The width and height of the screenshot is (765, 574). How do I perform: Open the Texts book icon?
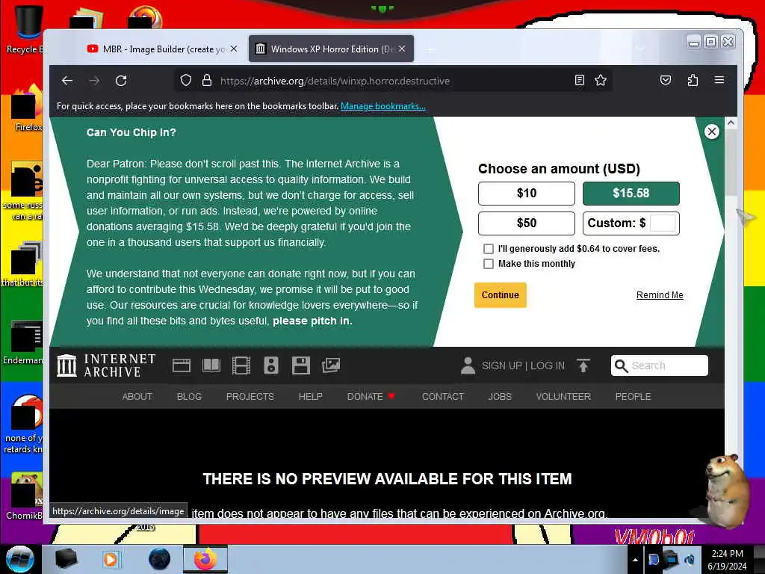coord(211,365)
